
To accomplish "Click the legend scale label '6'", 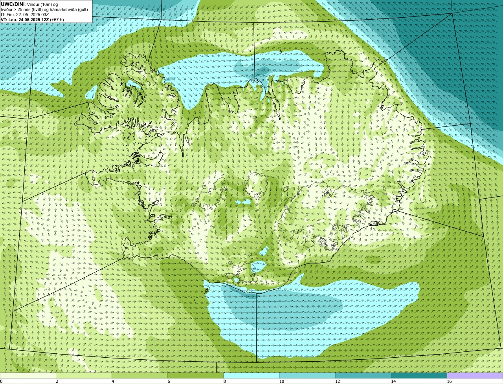I will (169, 381).
